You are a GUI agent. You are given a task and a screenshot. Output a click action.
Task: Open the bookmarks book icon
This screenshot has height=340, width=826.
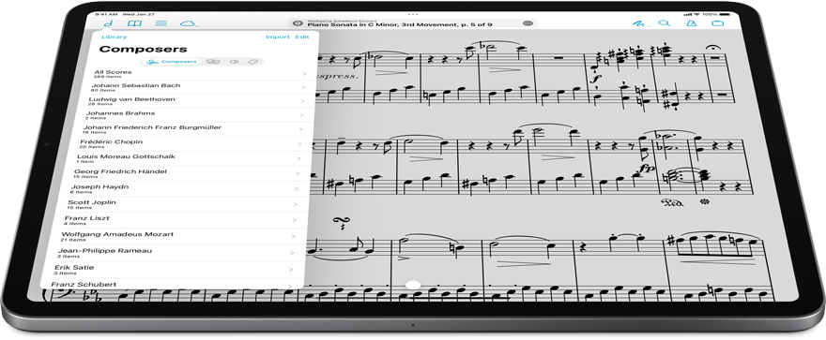(x=135, y=23)
